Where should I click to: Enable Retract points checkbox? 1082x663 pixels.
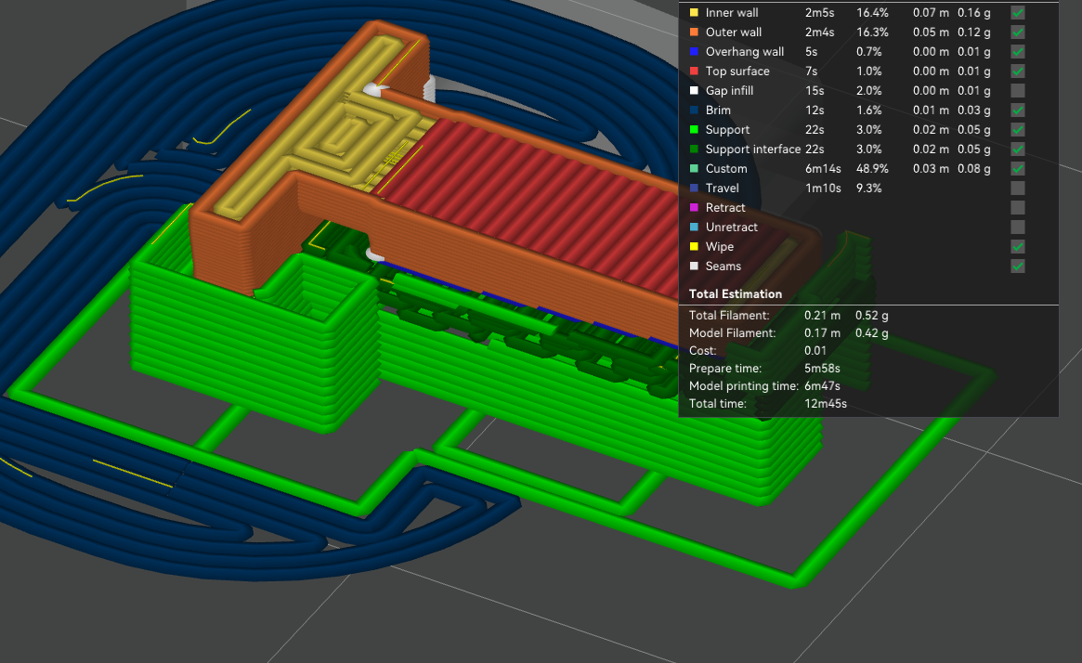[x=1018, y=208]
